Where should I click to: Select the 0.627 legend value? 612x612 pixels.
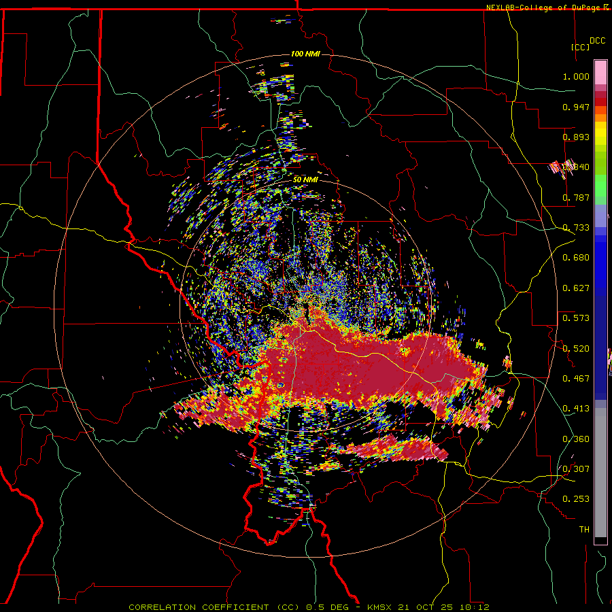(x=576, y=288)
